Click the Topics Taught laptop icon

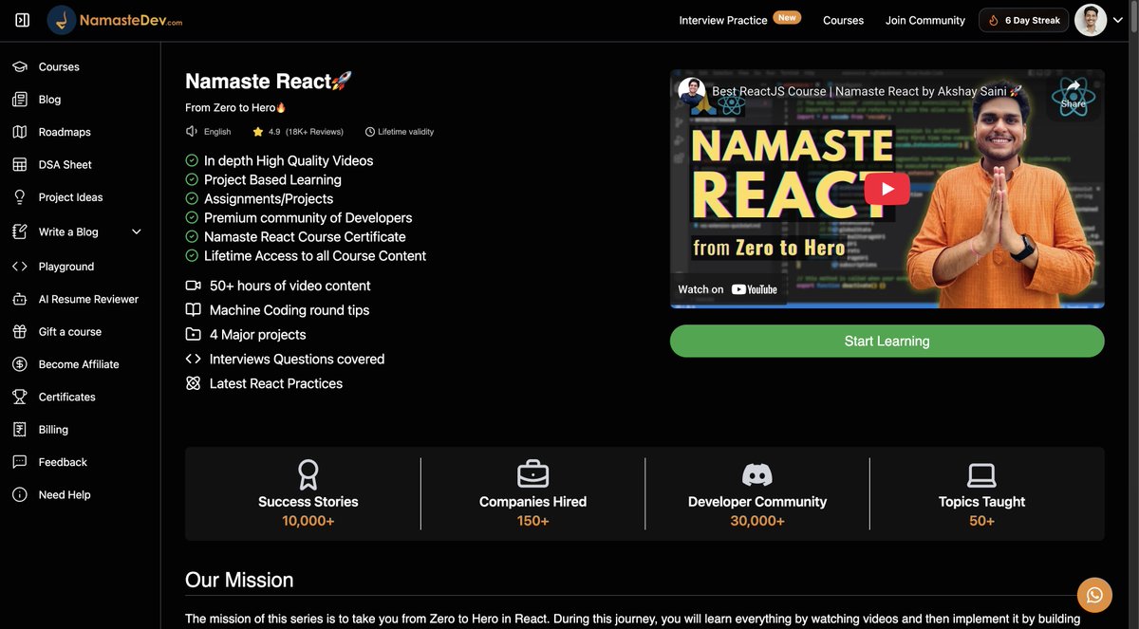pos(981,474)
